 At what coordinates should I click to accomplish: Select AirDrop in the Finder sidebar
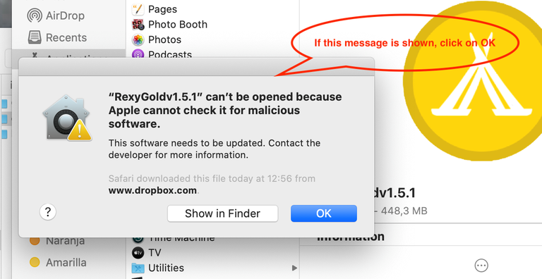point(56,16)
